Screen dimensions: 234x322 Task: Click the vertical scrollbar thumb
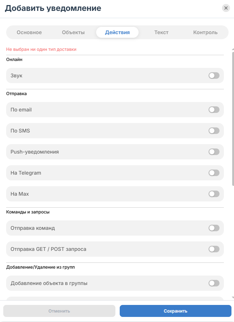pyautogui.click(x=233, y=119)
